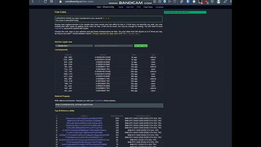Open referrer address with 152 claims

(84, 123)
